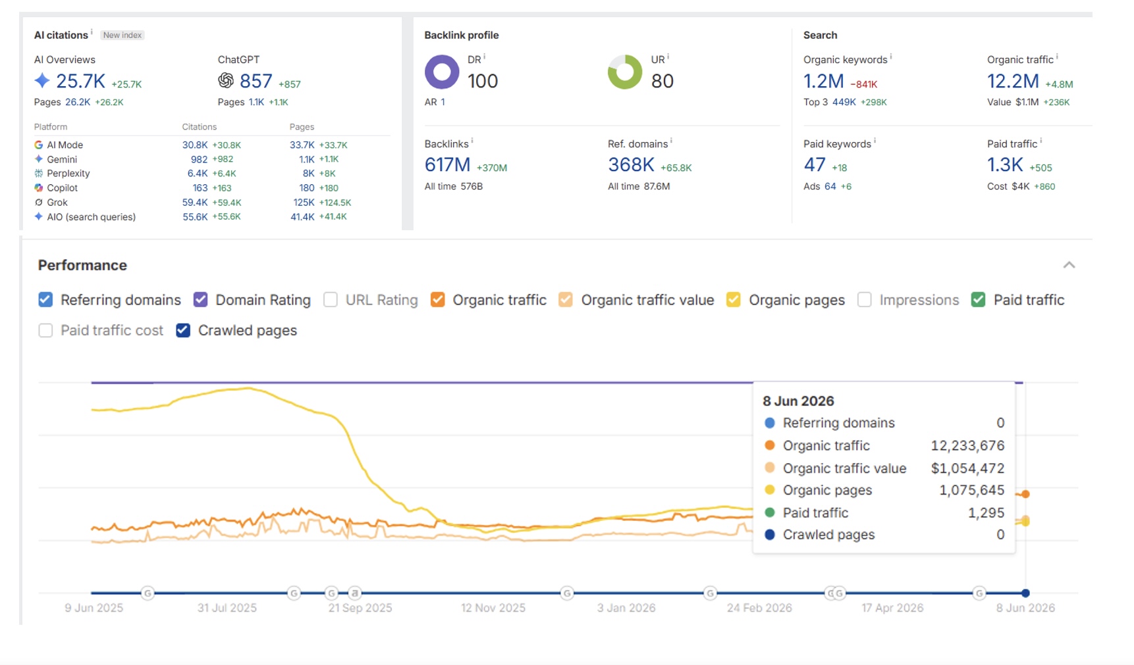
Task: Enable the Impressions checkbox
Action: (x=865, y=300)
